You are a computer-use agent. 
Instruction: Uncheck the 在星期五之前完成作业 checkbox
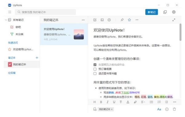[x=95, y=64]
